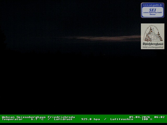Click 'Webcam Spiessberghaus Friedrichroda' title

[x=38, y=117]
